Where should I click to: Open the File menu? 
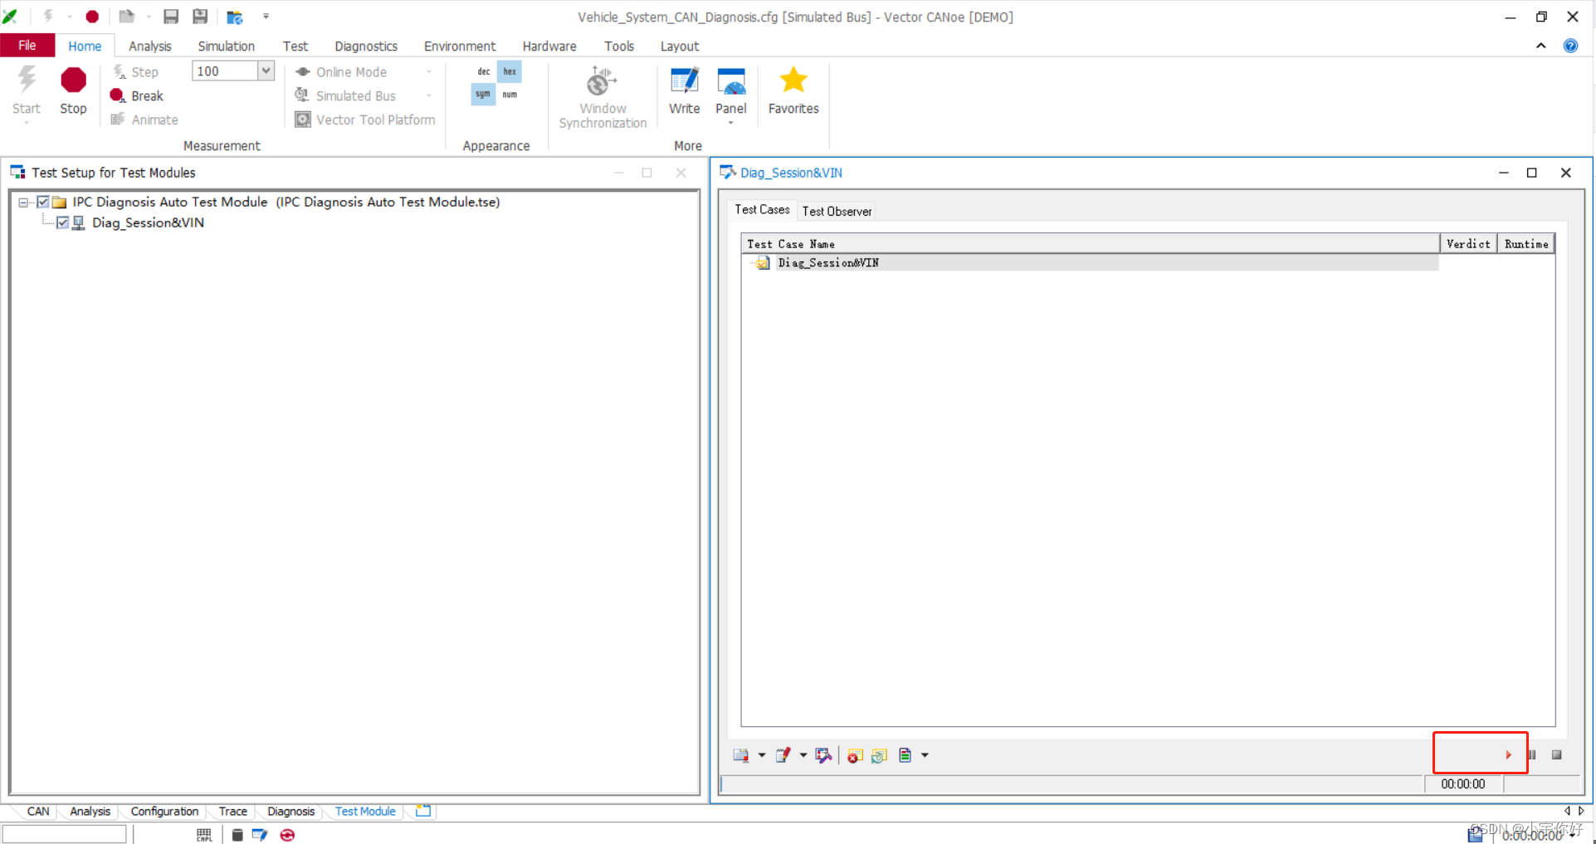pos(27,46)
